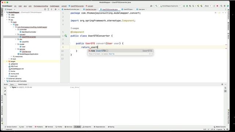Click Select Opened File target icon in Project panel
235x132 pixels.
pos(45,9)
